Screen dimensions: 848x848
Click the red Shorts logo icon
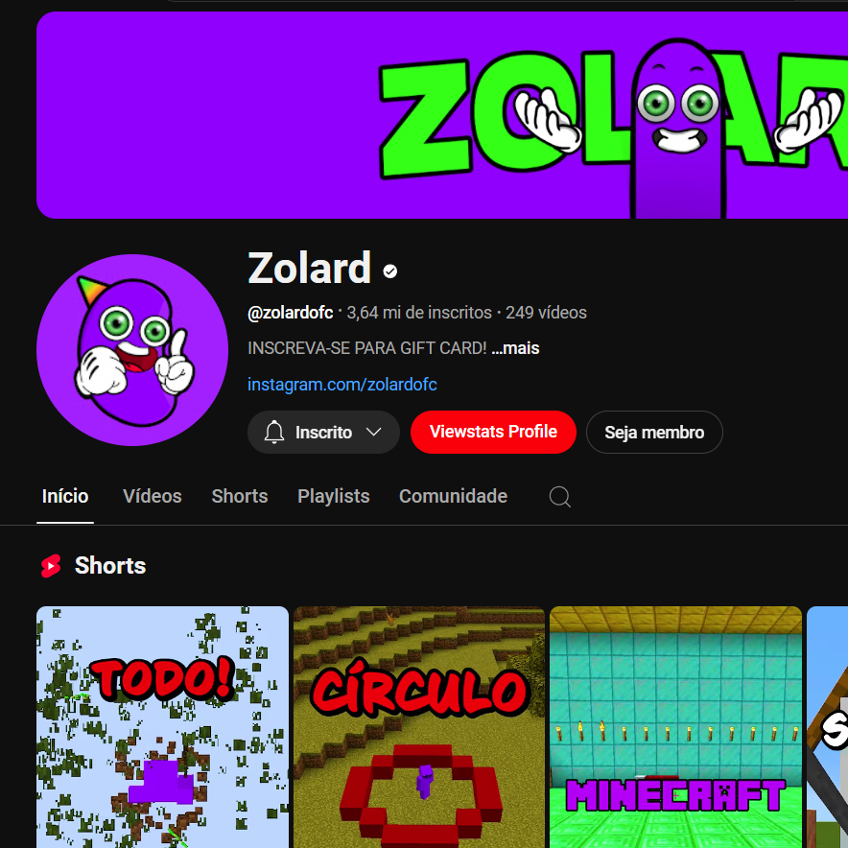pyautogui.click(x=51, y=566)
